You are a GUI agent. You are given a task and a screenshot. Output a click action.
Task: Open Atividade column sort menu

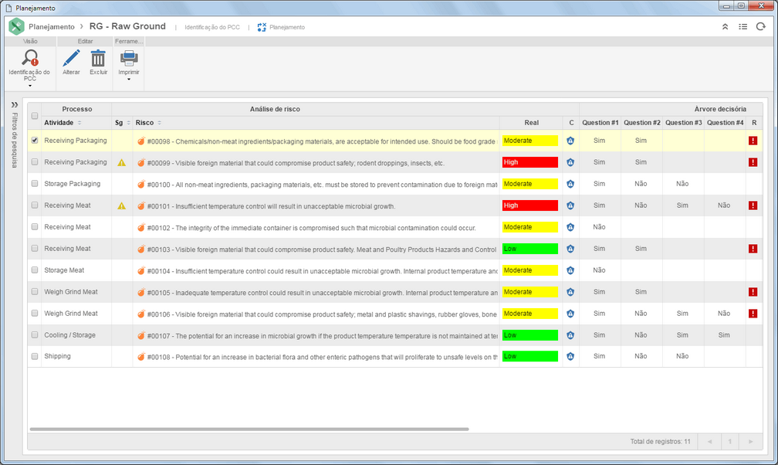point(79,123)
